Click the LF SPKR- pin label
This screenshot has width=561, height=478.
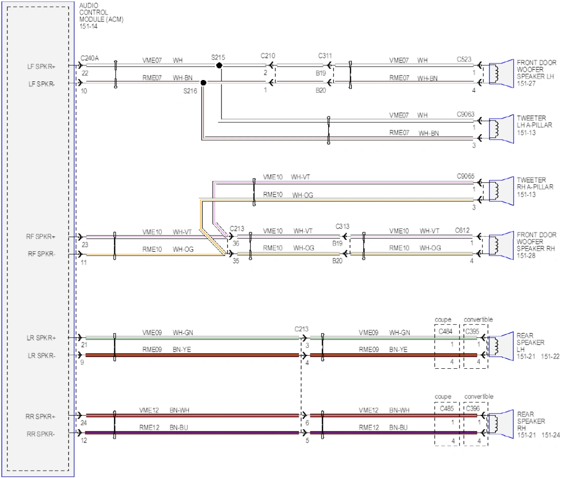41,84
